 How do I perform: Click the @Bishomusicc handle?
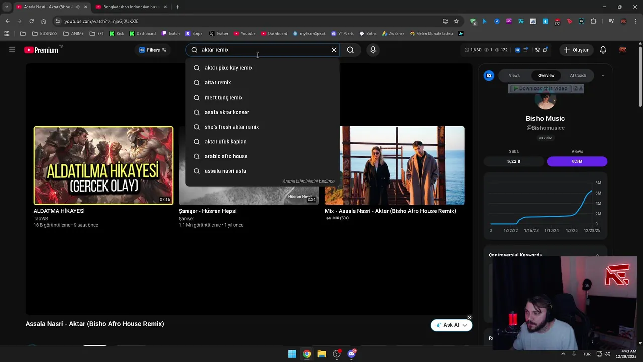click(x=546, y=128)
